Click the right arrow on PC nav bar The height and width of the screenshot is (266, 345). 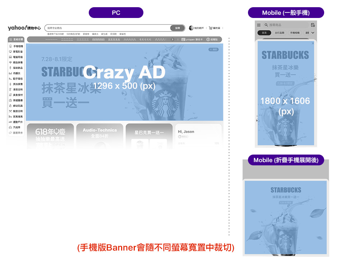click(x=172, y=39)
